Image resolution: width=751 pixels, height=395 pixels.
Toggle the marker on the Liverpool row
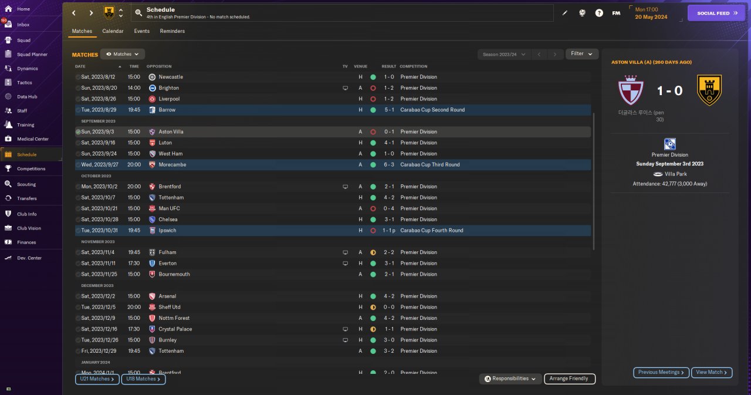click(78, 99)
